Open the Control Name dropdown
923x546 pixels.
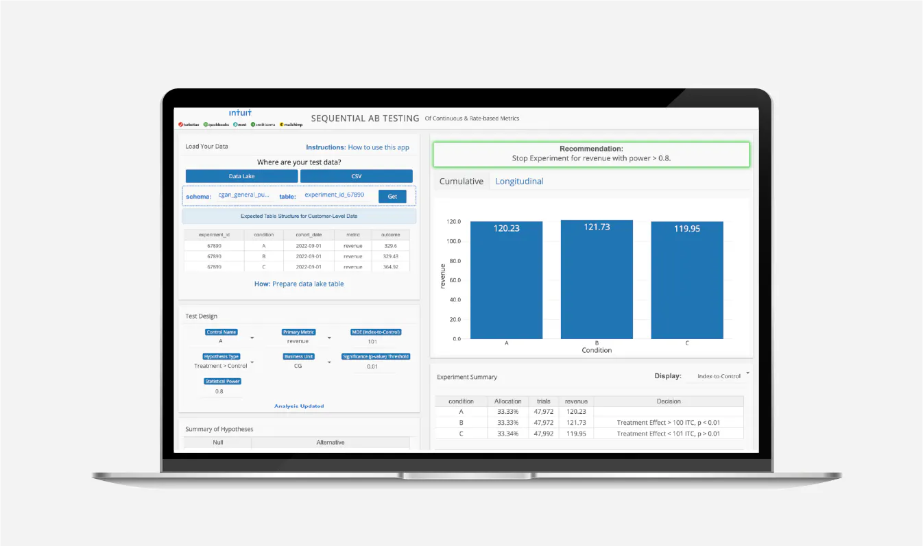pos(221,340)
